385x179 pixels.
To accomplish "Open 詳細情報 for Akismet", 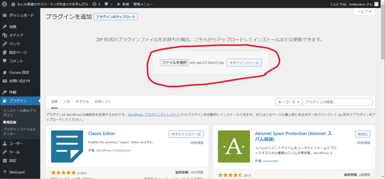I will (364, 143).
